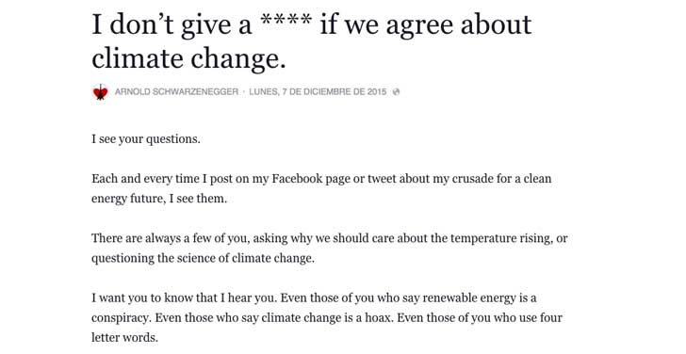Click the paragraph starting "Each and every time"
The height and width of the screenshot is (354, 686).
321,188
